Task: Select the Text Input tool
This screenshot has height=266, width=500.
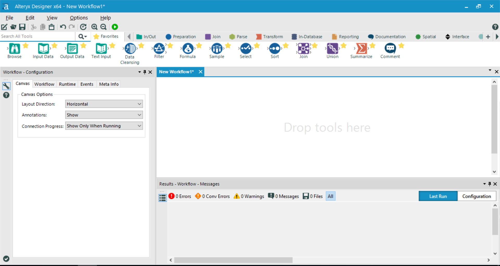Action: coord(101,49)
